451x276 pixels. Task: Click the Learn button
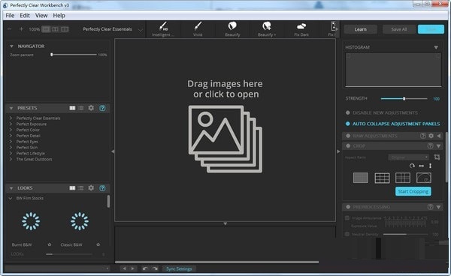click(360, 29)
